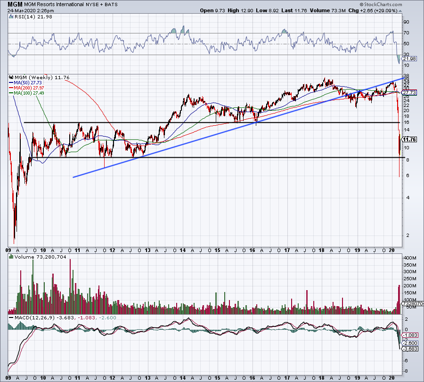Screen dimensions: 424x382
Task: Click year 16 on the axis under the MACD panel
Action: (252, 378)
